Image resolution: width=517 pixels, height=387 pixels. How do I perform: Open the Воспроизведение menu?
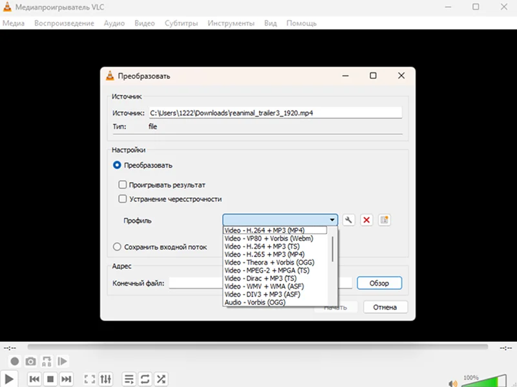click(x=64, y=23)
